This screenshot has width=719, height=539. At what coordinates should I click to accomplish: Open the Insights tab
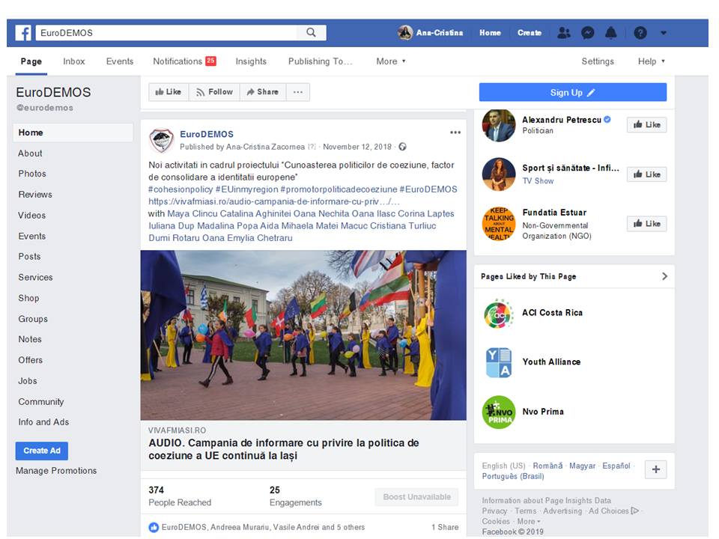pos(251,61)
